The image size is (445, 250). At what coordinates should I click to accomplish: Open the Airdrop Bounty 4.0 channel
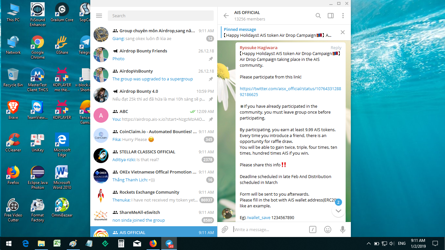(154, 95)
